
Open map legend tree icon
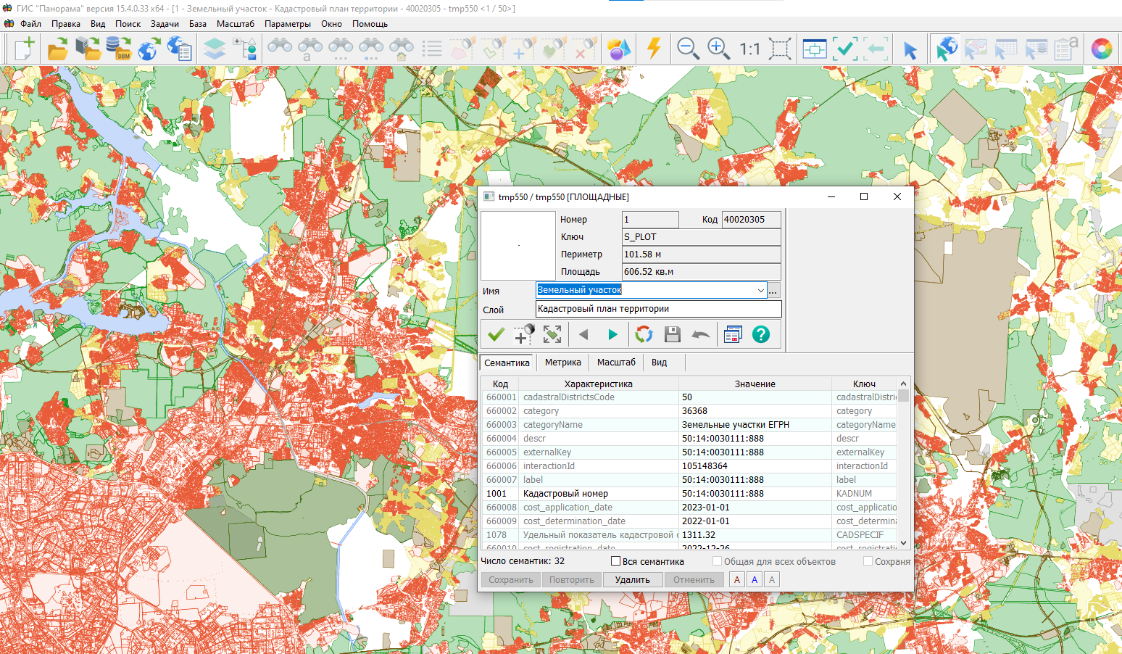pos(245,49)
